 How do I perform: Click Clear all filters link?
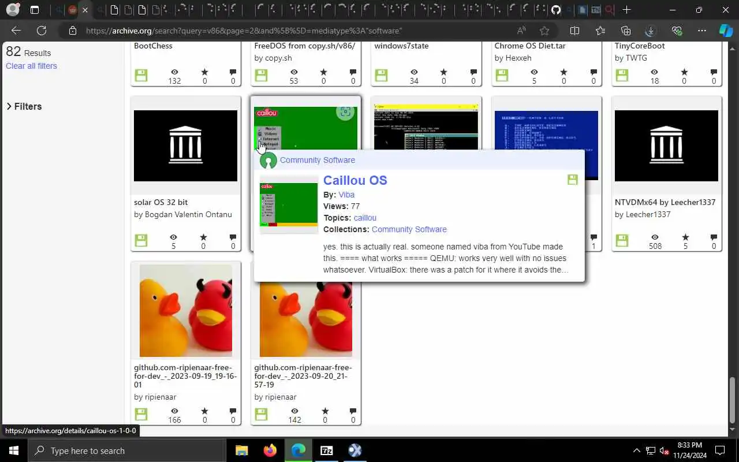coord(31,66)
